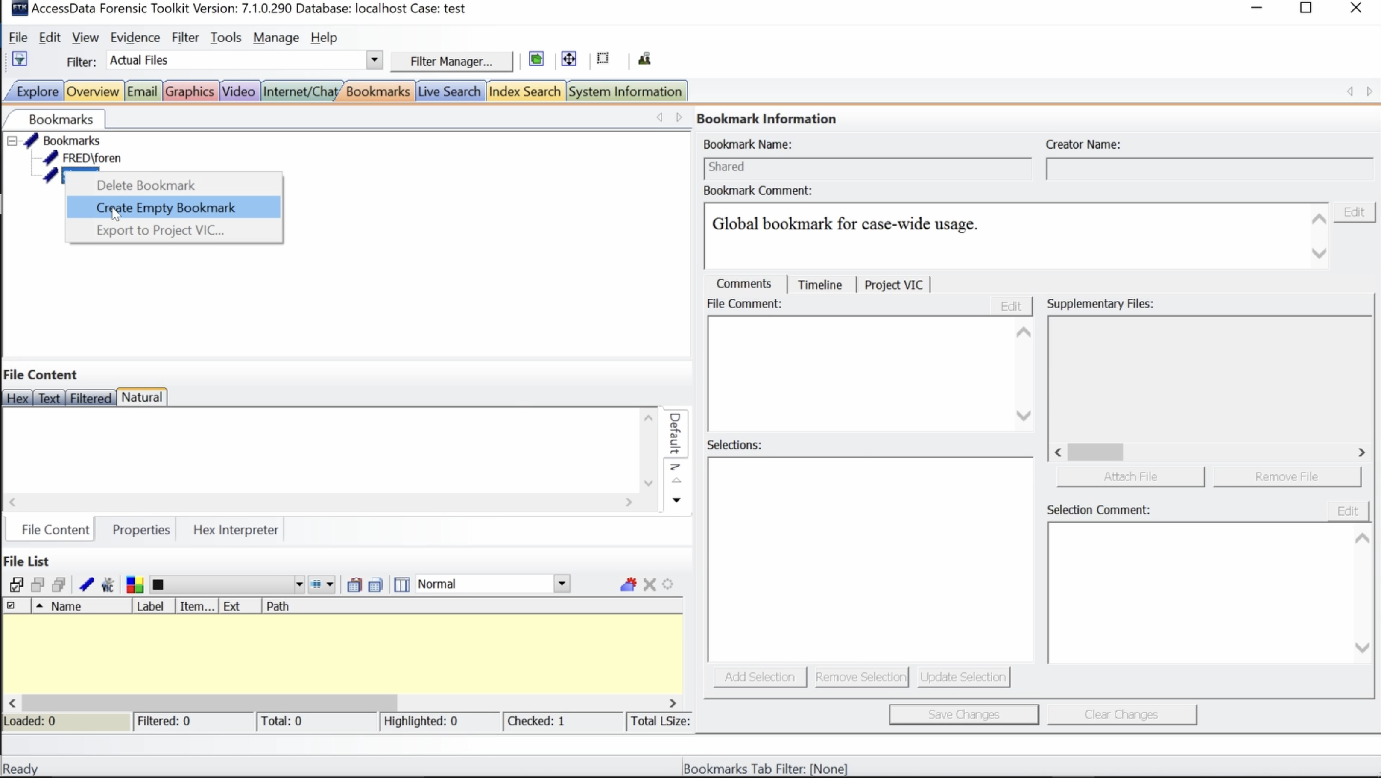Click the Attach File button
The width and height of the screenshot is (1381, 778).
pos(1130,476)
